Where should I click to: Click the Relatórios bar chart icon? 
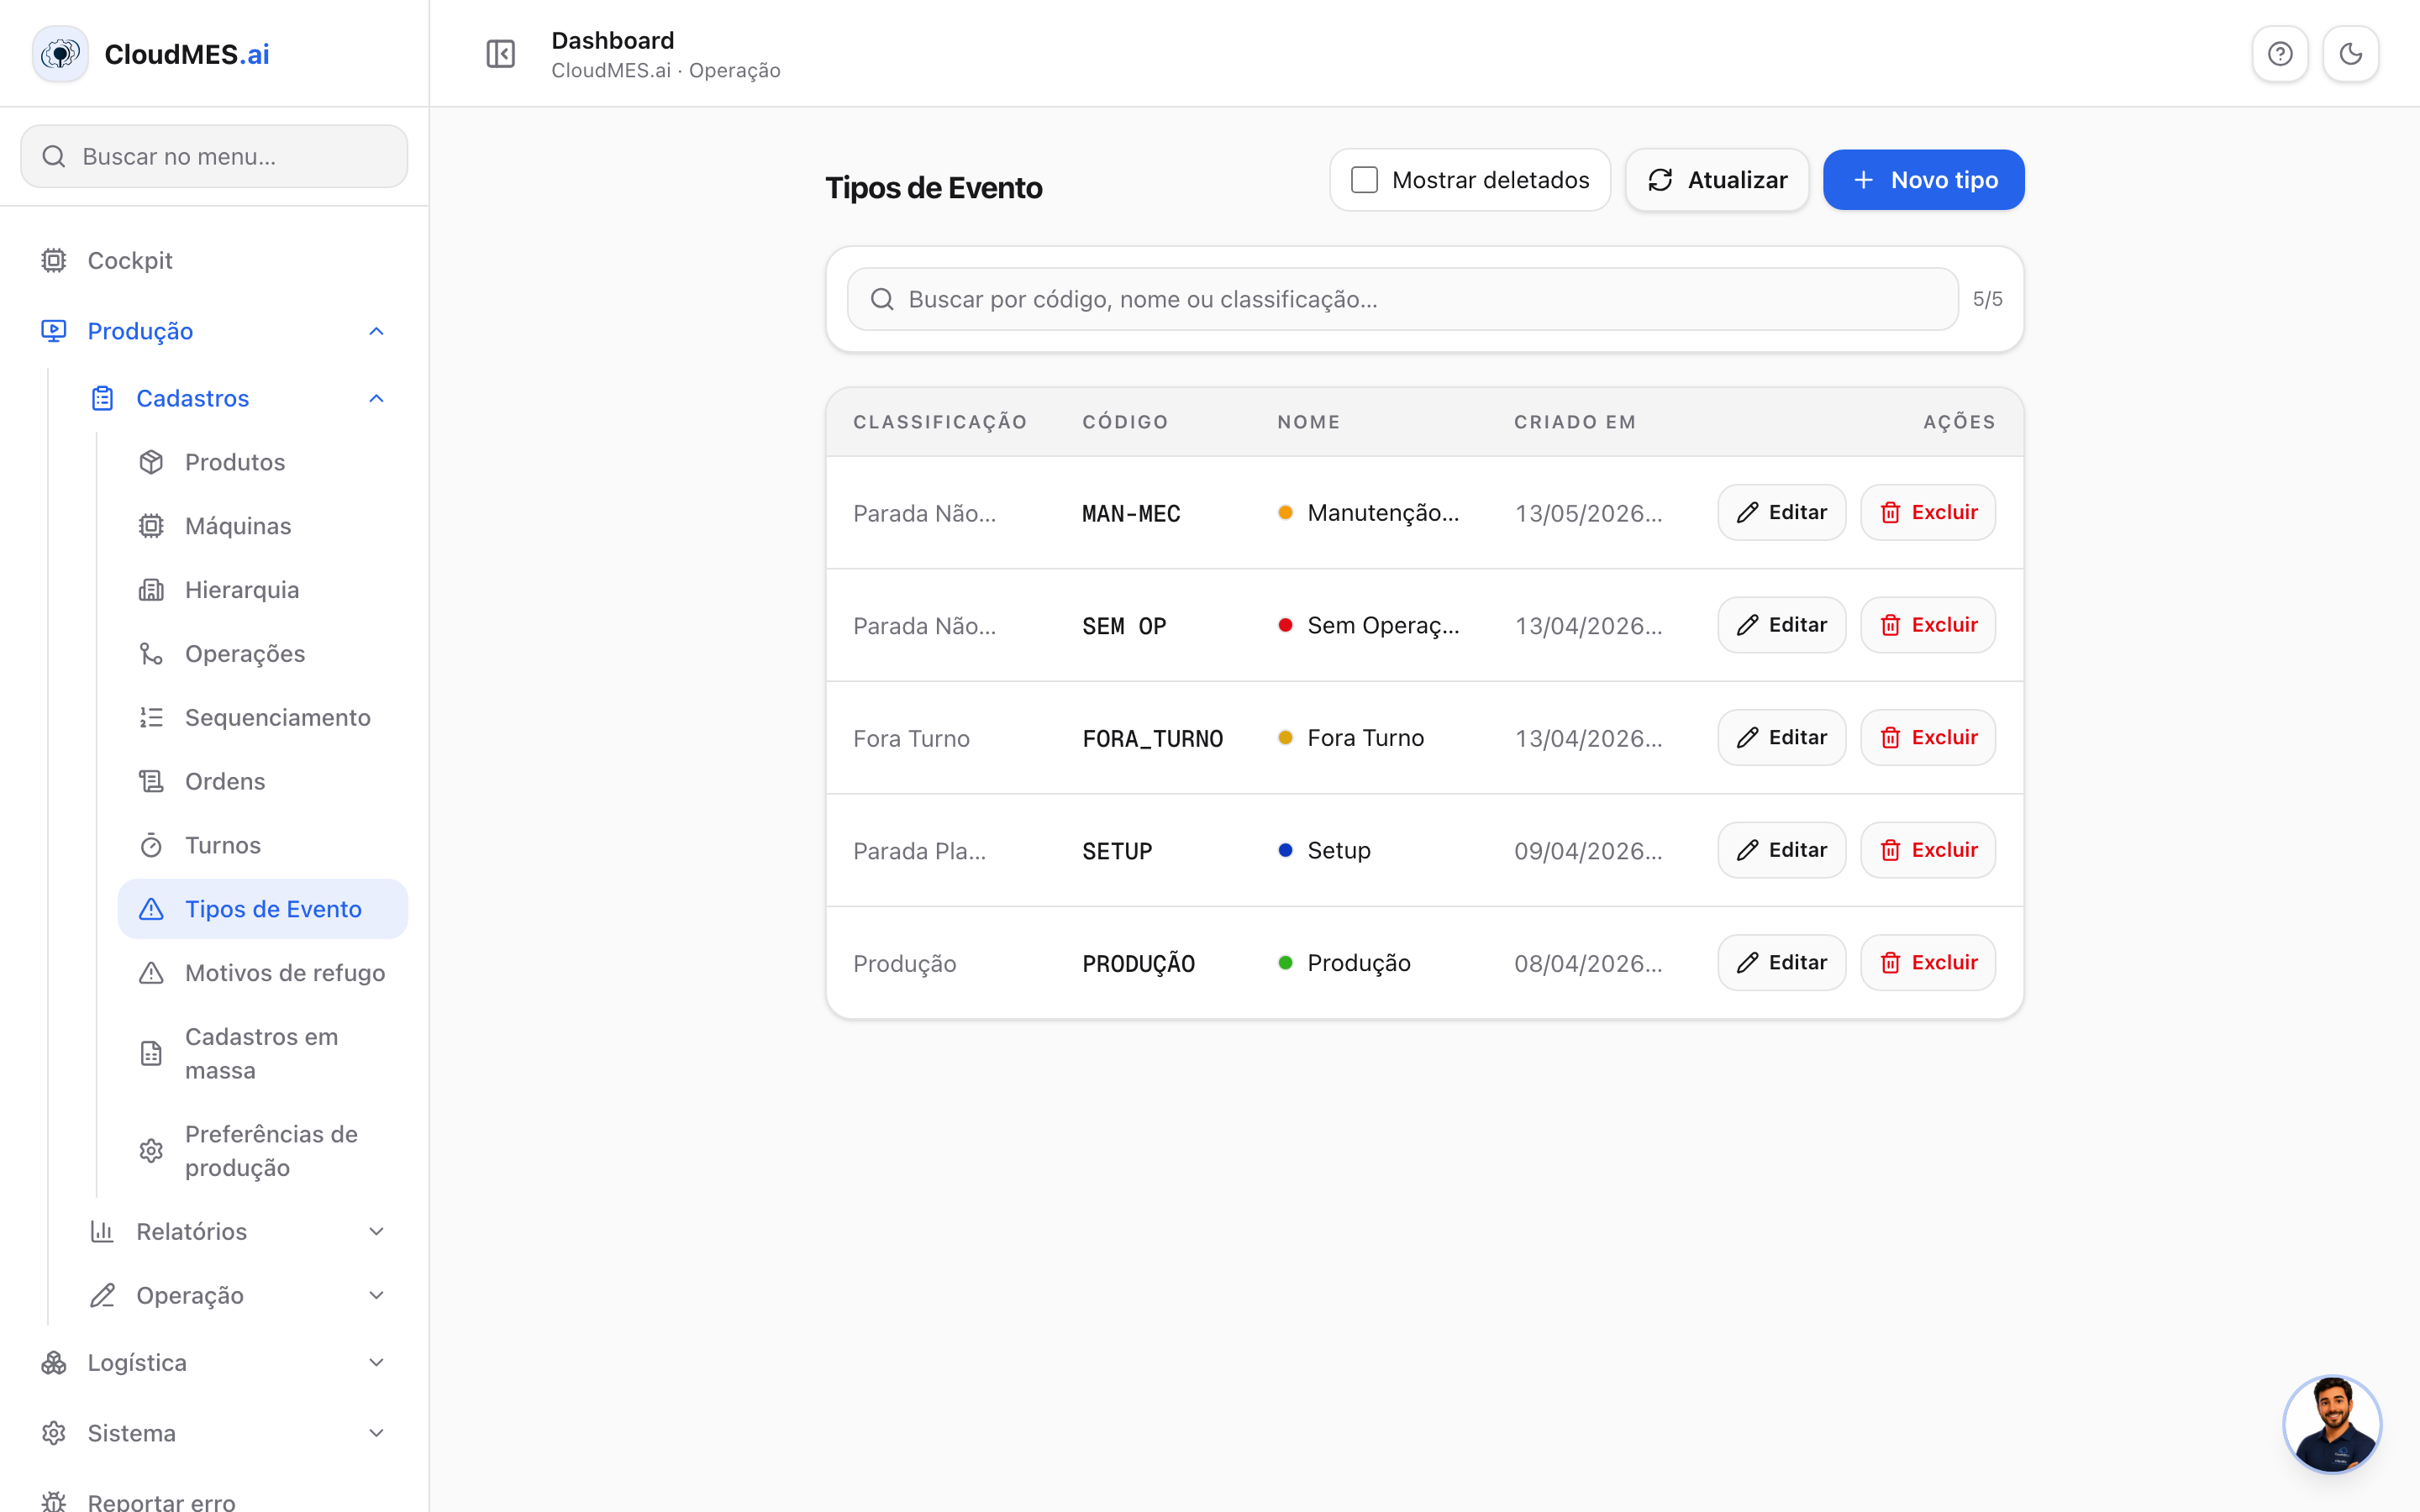(102, 1231)
